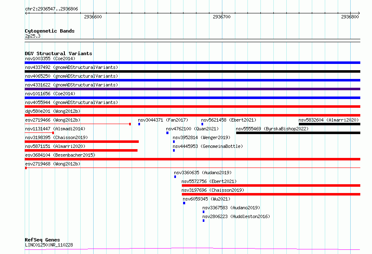The image size is (372, 254).
Task: Click the 2936700 ruler position label
Action: [x=222, y=17]
